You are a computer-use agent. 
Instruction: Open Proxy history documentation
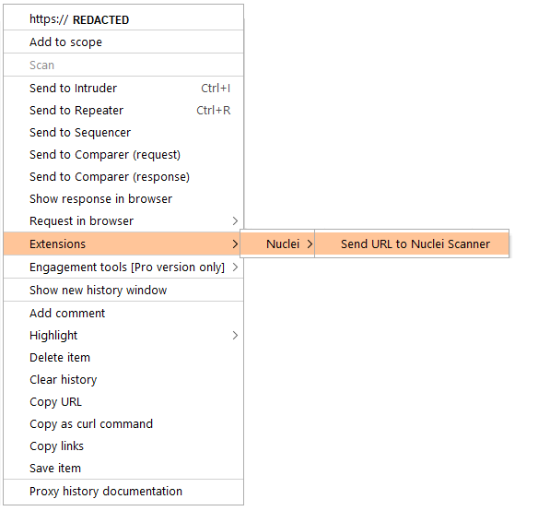(x=123, y=492)
